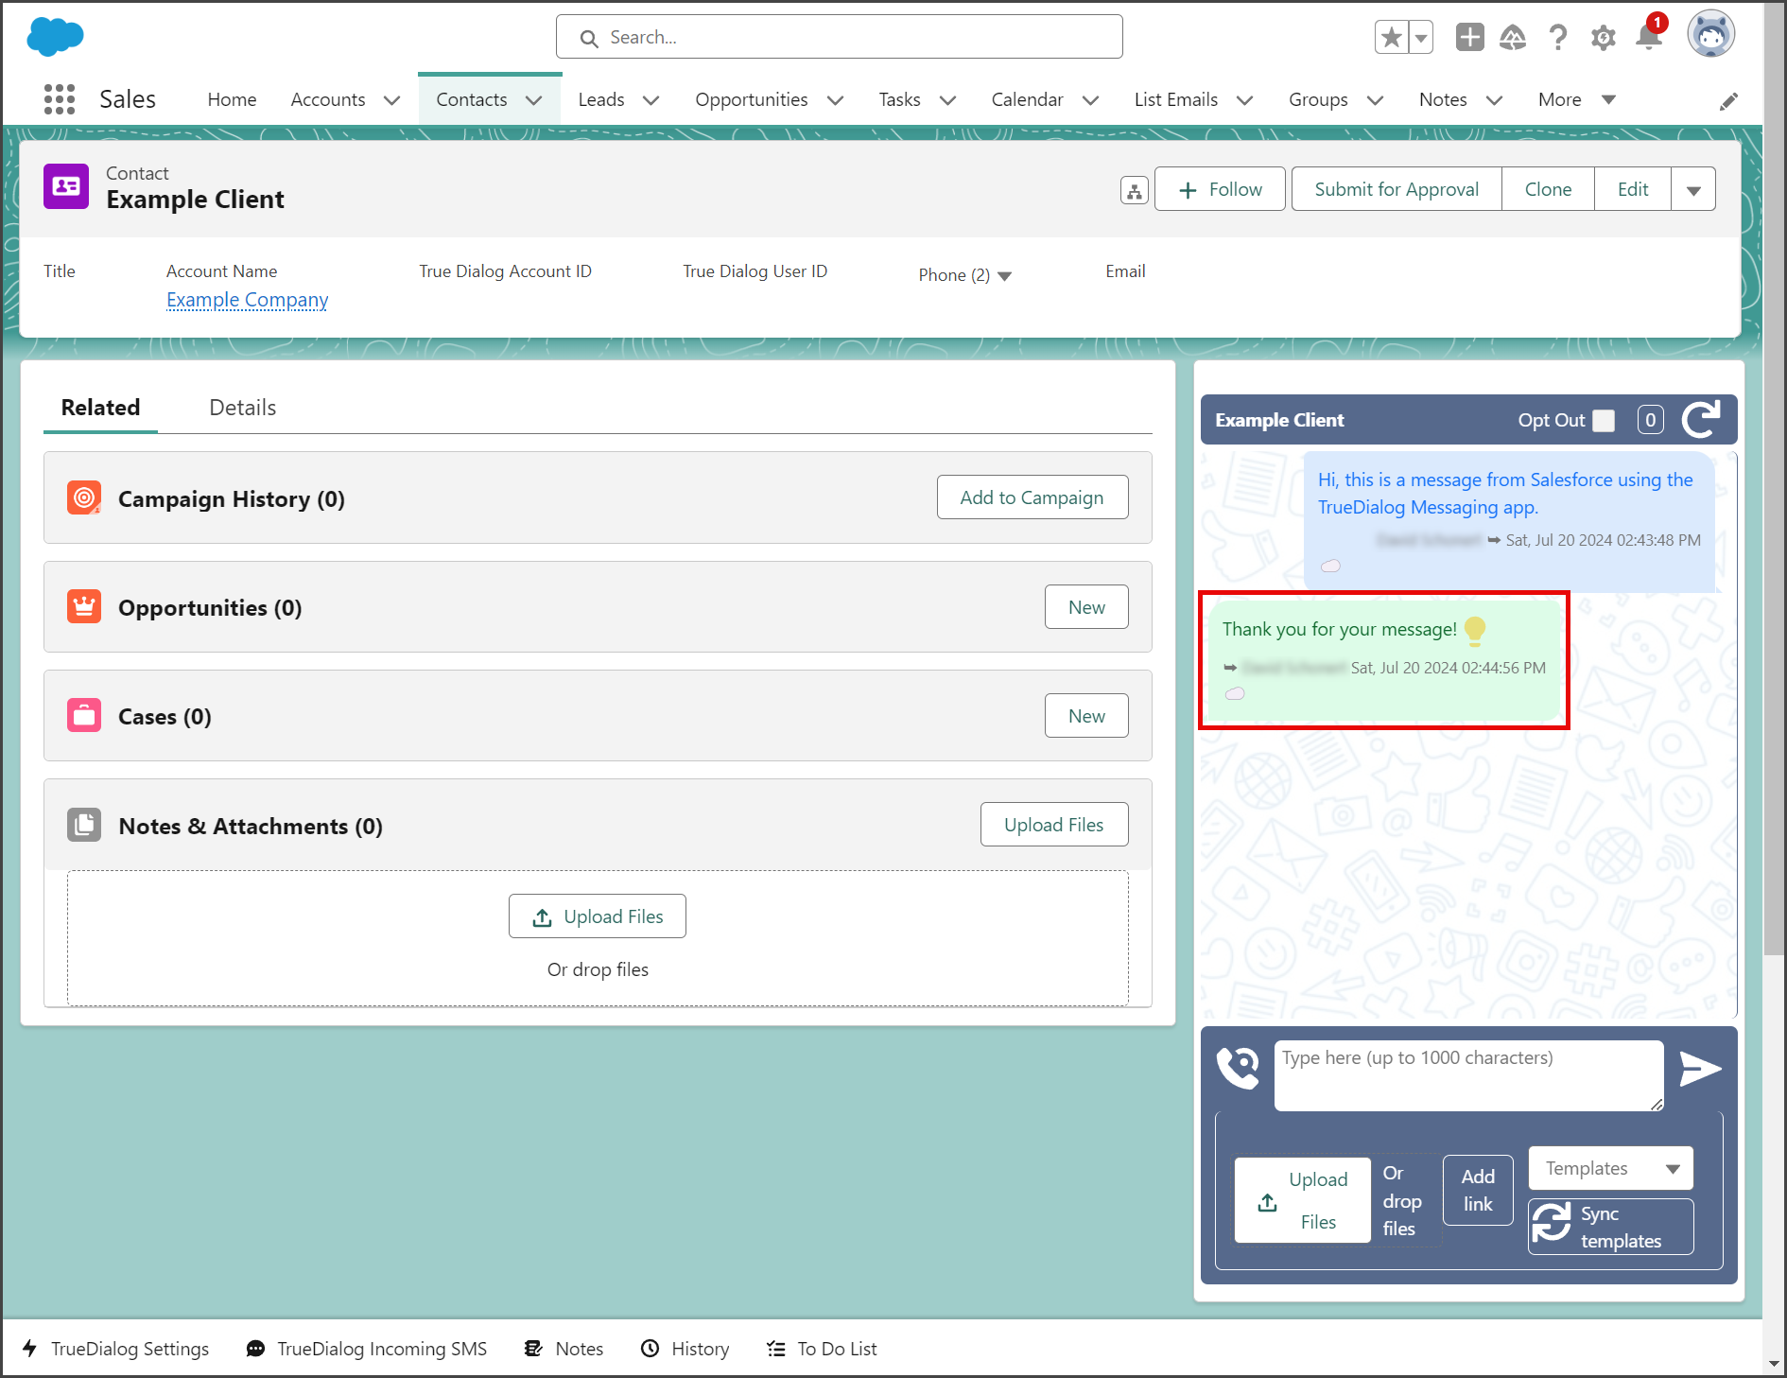Click into the message text area

coord(1468,1076)
